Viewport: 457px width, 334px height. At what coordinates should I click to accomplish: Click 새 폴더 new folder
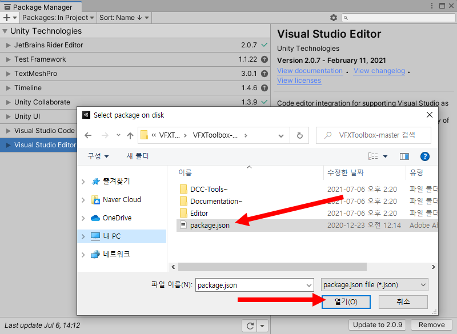[x=138, y=156]
